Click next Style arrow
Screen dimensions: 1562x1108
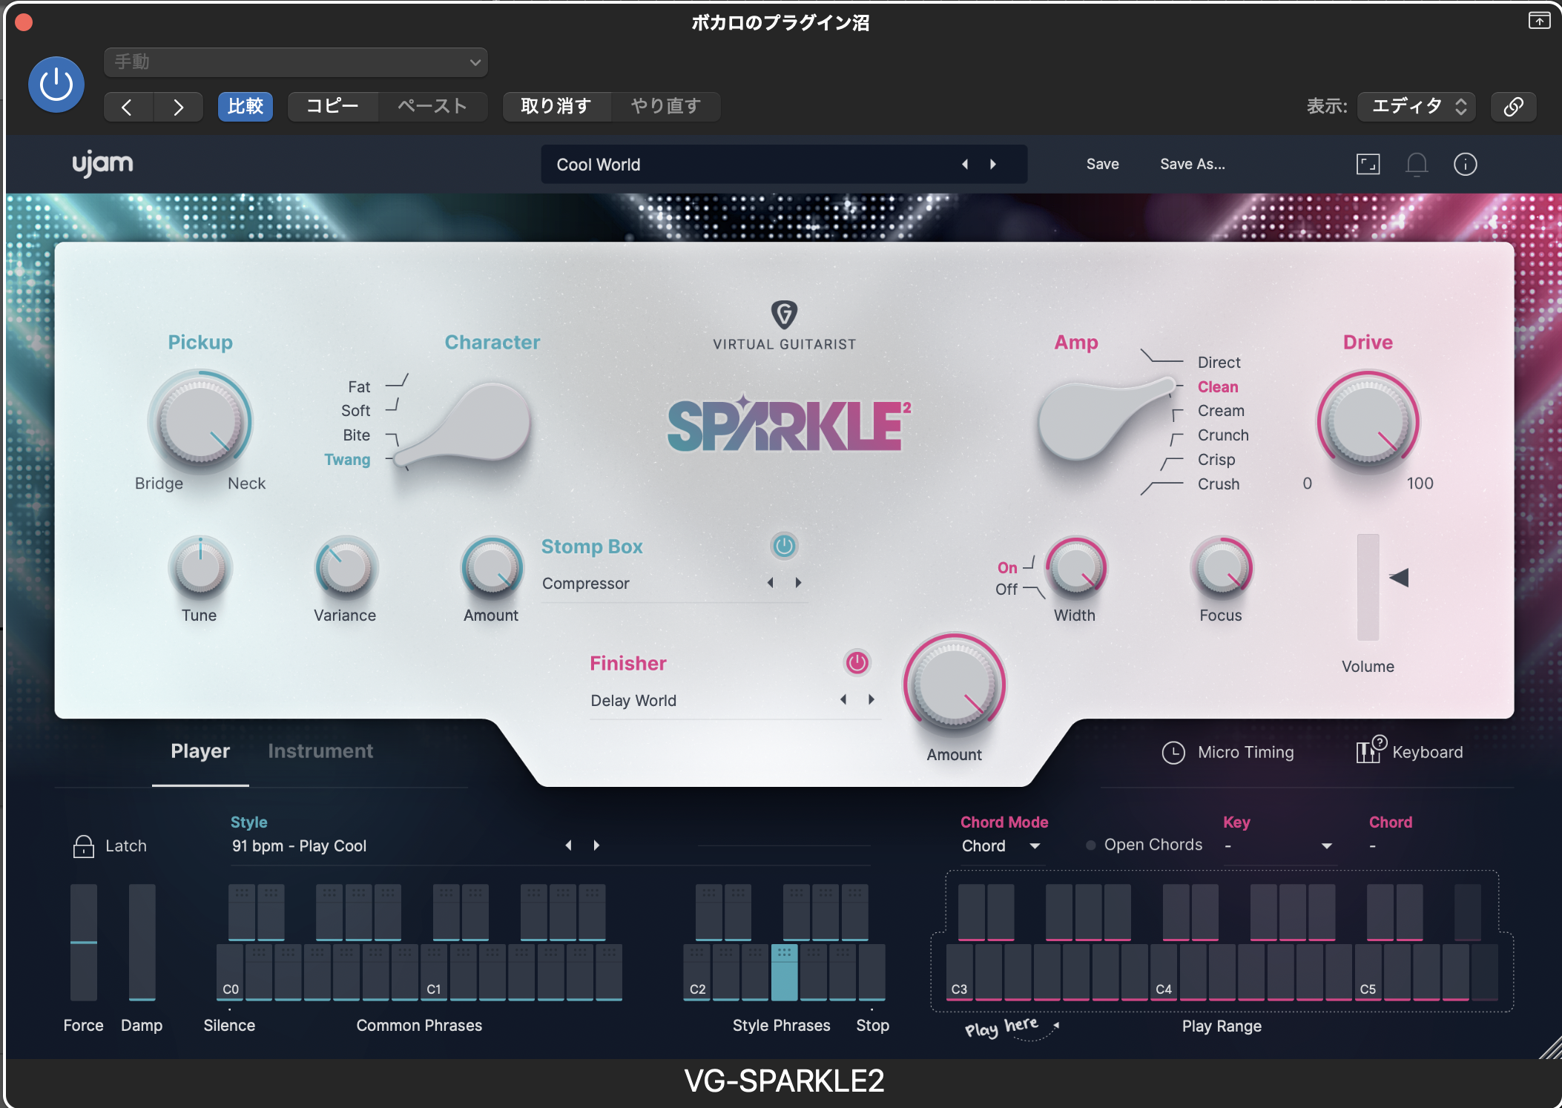(596, 845)
